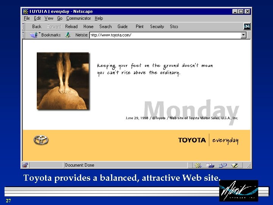Expand the location history dropdown arrow
Image resolution: width=273 pixels, height=205 pixels.
click(243, 35)
